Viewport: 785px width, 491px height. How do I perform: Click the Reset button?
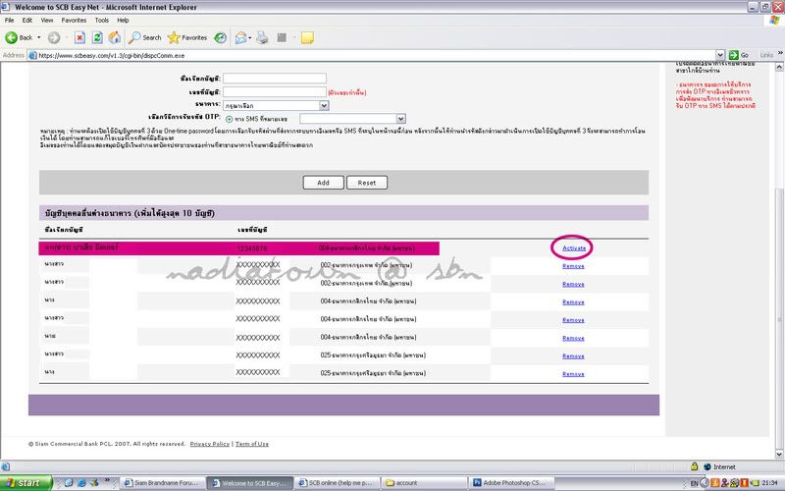pos(366,183)
